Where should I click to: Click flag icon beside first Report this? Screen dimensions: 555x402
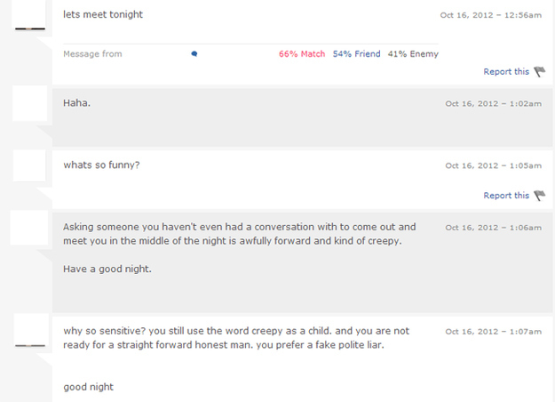click(x=539, y=72)
